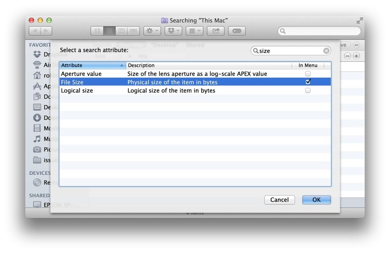Tick In Menu checkbox for Logical size
This screenshot has height=253, width=390.
click(308, 90)
